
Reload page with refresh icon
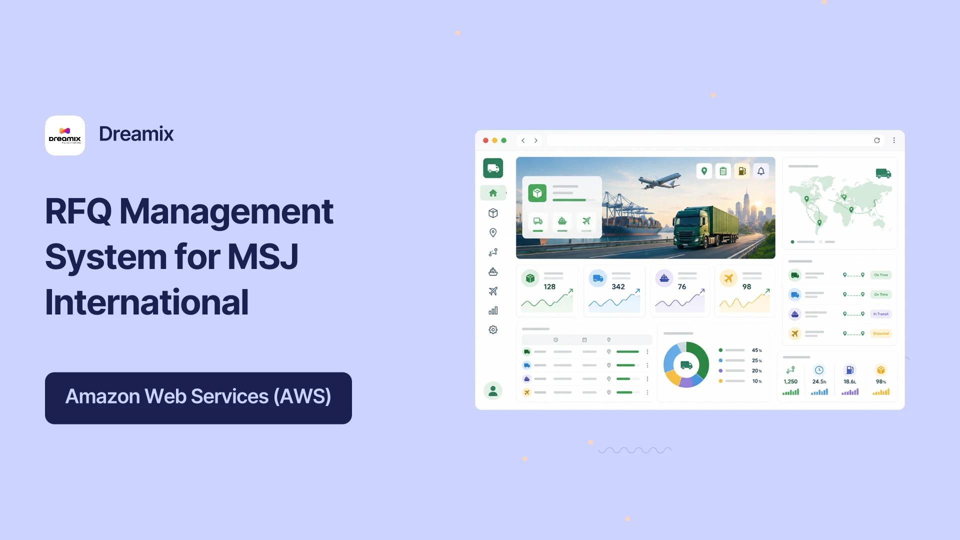tap(876, 140)
